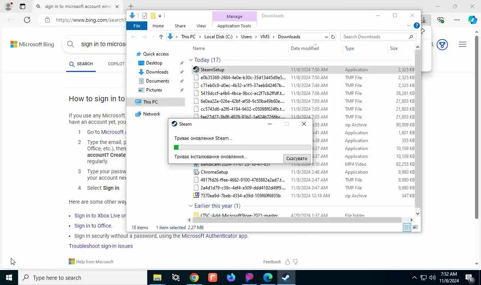This screenshot has width=481, height=285.
Task: Click vertical scrollbar of the file list
Action: [x=417, y=129]
